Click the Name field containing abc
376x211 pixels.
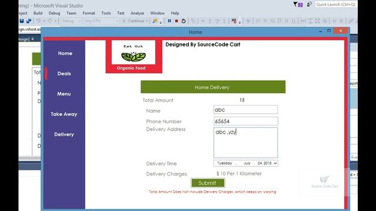tap(246, 110)
